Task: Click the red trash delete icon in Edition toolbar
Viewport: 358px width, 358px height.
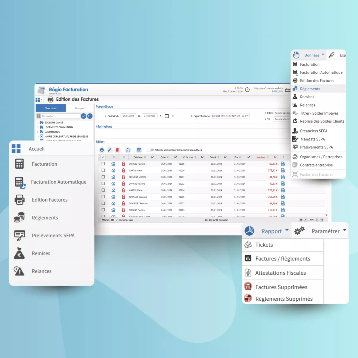Action: pos(117,150)
